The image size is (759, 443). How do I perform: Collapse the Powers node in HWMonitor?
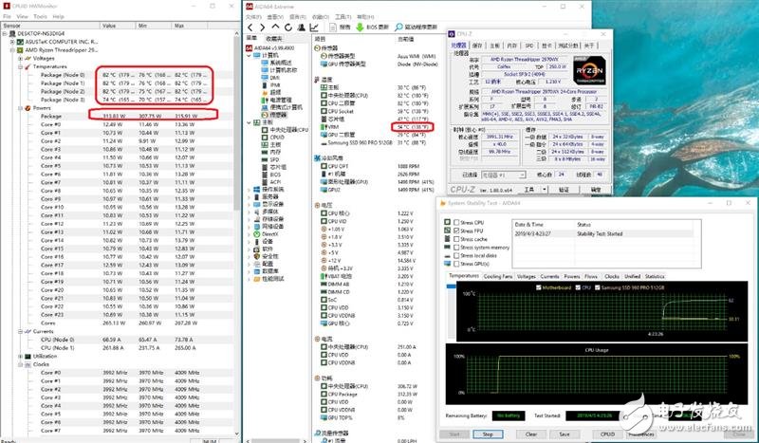tap(20, 108)
